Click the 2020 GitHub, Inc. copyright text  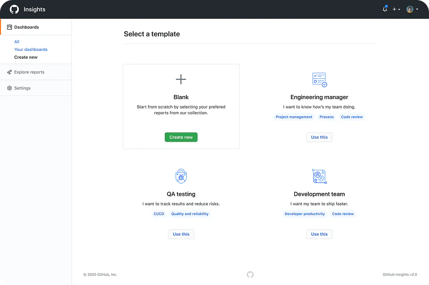(100, 275)
